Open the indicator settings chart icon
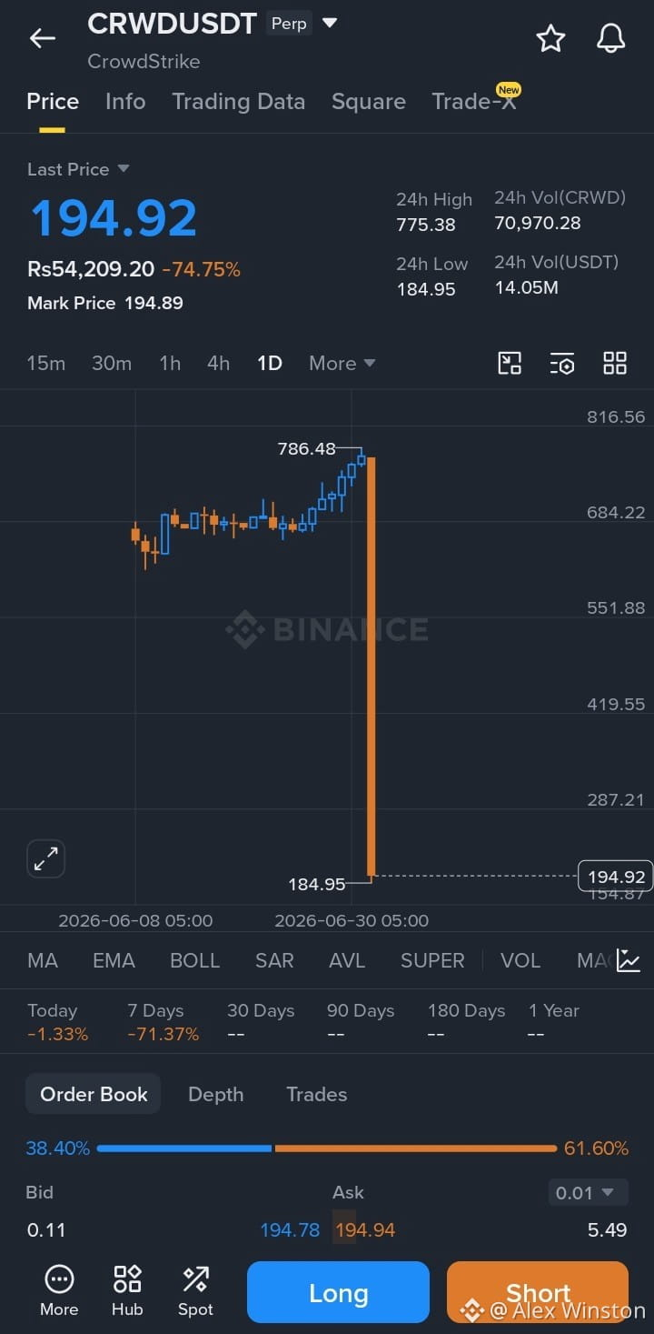Viewport: 654px width, 1334px height. (x=629, y=960)
